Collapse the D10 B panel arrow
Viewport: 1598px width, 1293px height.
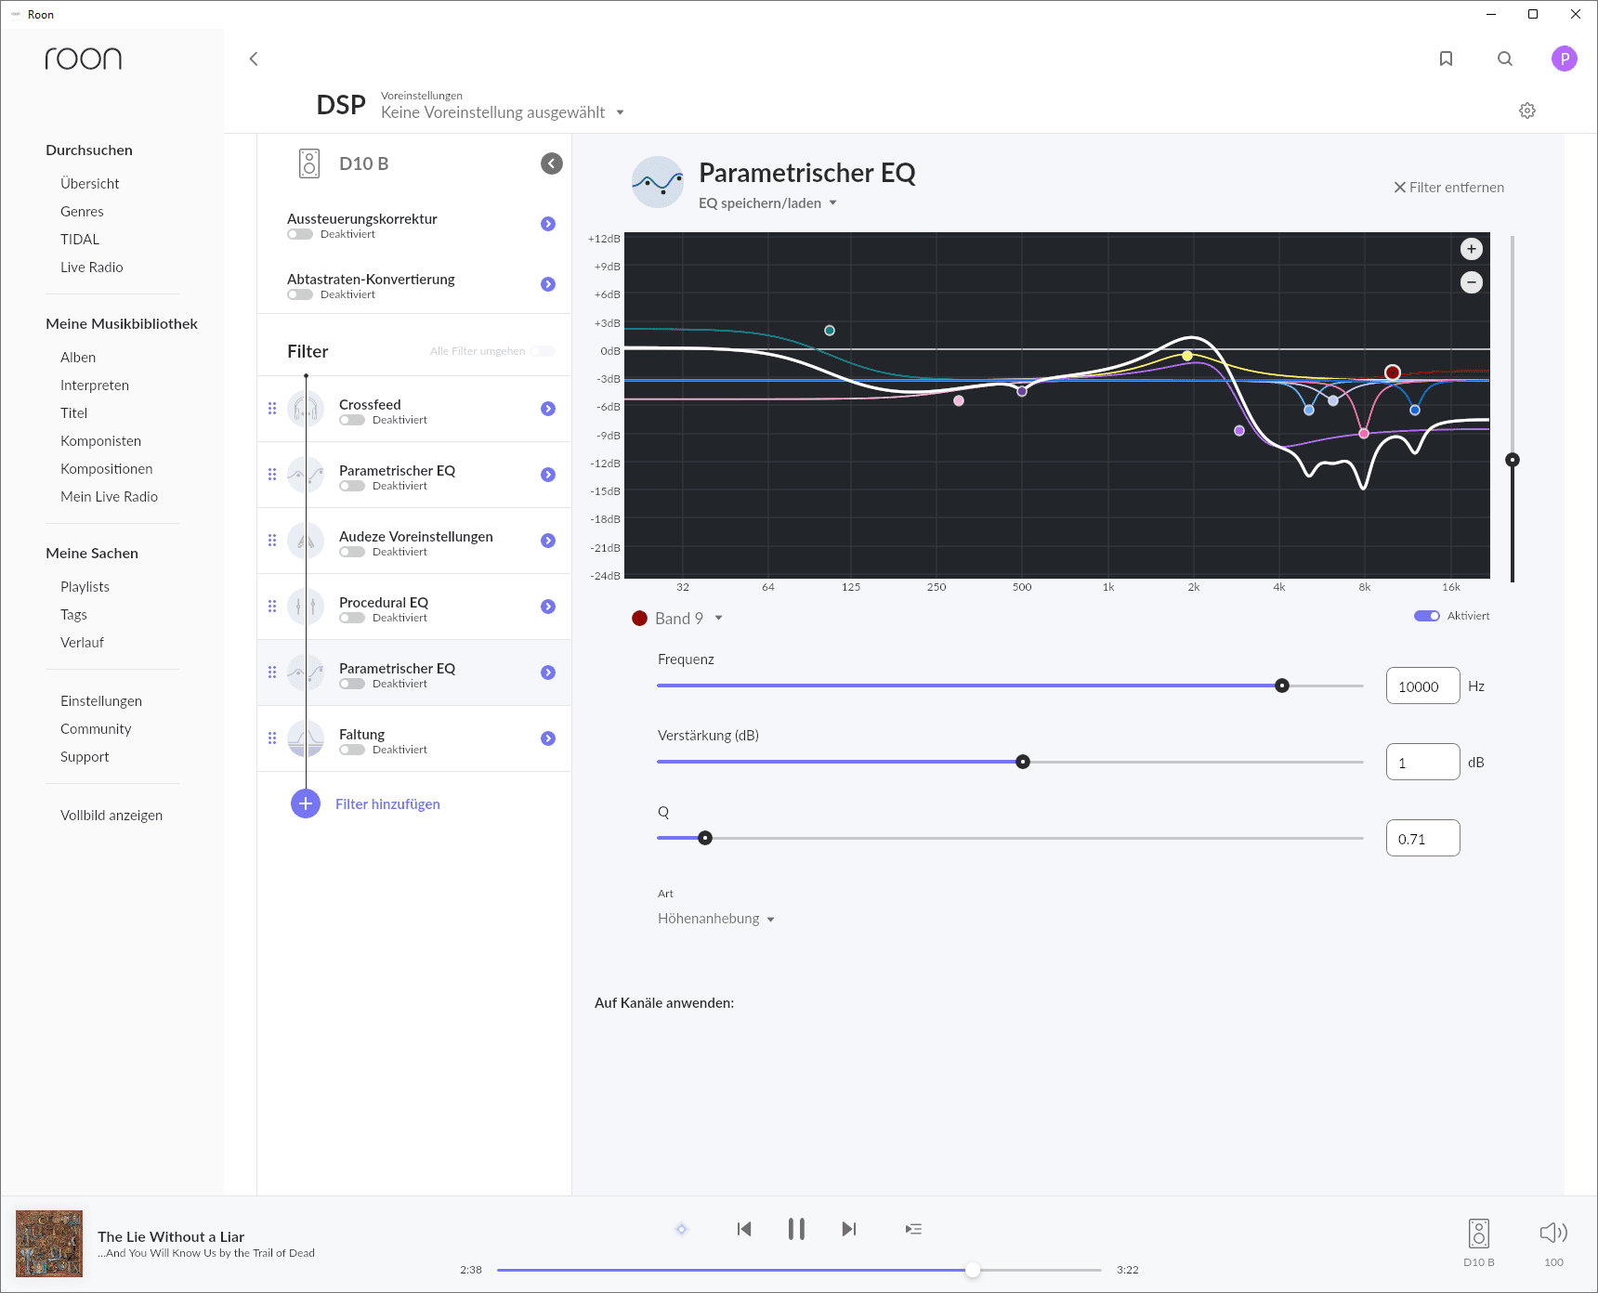click(x=552, y=163)
